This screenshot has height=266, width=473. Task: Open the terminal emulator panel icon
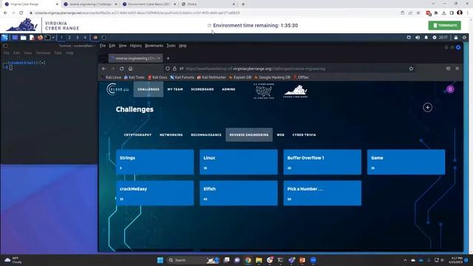(x=47, y=38)
